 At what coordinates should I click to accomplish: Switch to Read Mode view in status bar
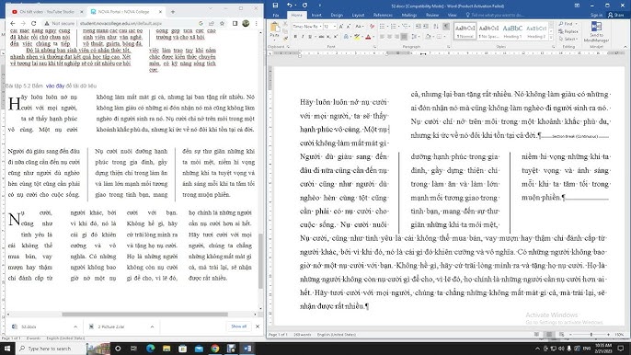(536, 335)
